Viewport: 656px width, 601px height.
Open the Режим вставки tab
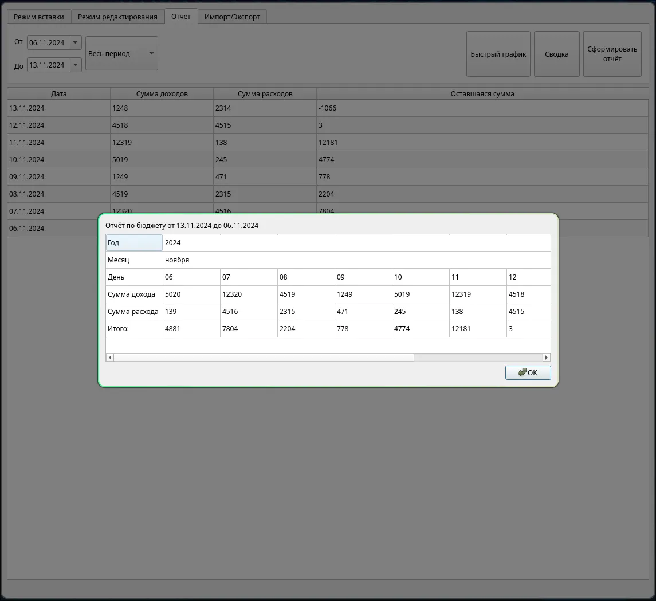[x=39, y=17]
